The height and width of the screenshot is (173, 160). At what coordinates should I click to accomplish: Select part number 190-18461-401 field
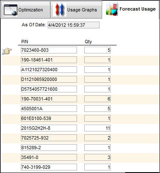49,60
